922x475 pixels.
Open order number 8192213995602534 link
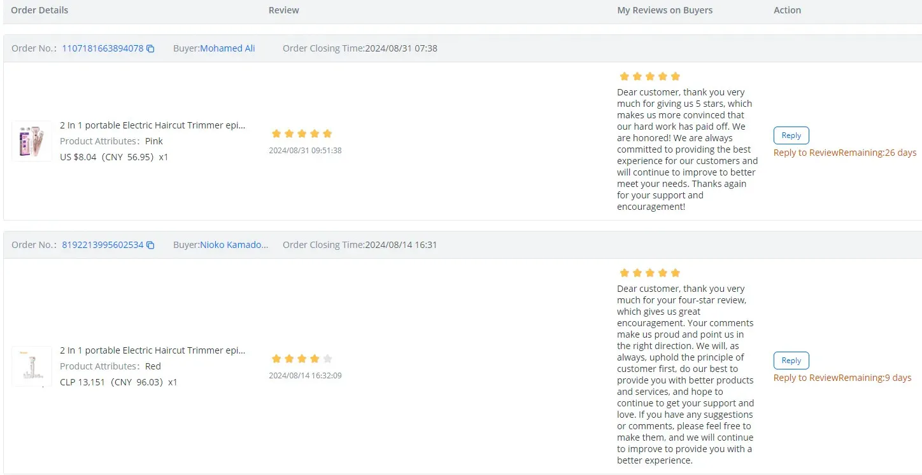click(x=103, y=245)
